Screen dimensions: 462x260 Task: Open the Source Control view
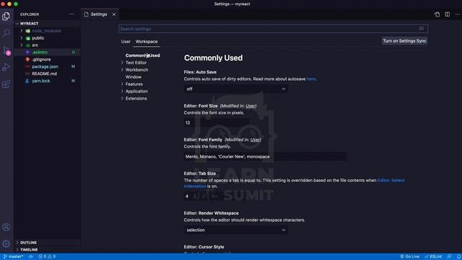click(6, 51)
